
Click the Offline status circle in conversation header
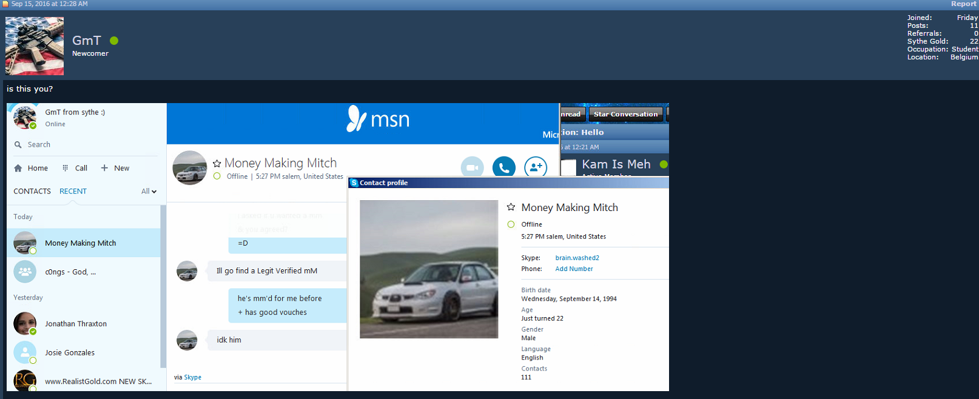click(217, 176)
